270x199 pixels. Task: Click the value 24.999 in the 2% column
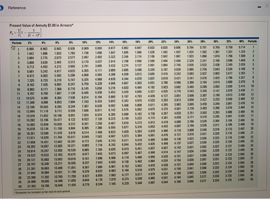[x=31, y=182]
